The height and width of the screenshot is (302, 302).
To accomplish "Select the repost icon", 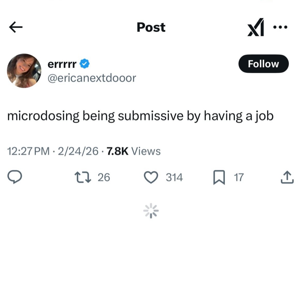I will click(82, 177).
